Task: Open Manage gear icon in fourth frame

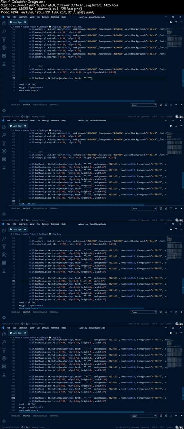Action: pos(4,421)
